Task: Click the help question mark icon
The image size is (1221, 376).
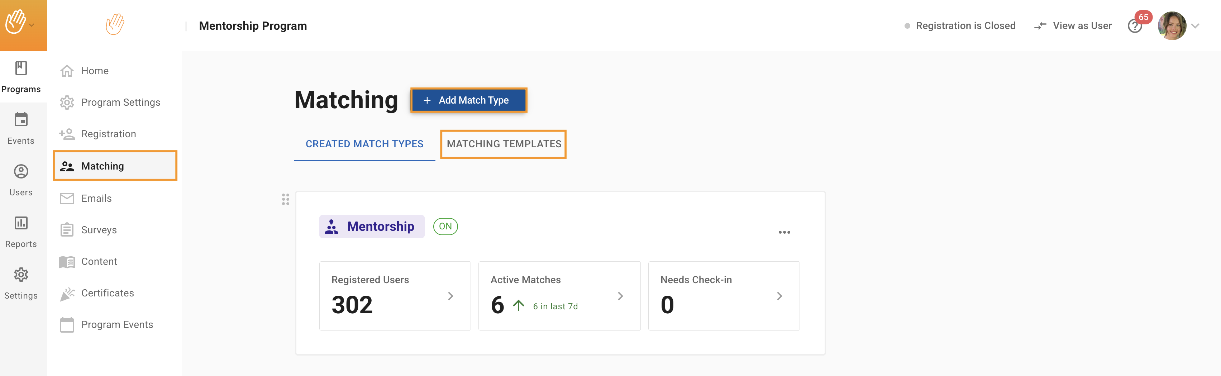Action: click(1134, 26)
